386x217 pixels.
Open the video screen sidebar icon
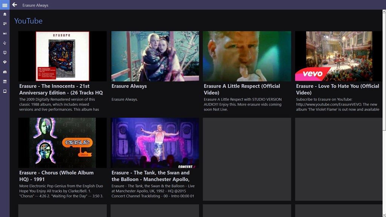pos(5,53)
